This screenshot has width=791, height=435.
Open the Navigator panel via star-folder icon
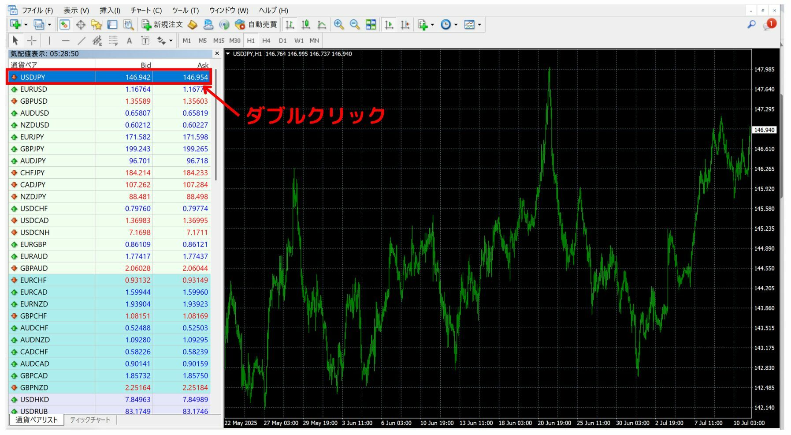coord(96,25)
